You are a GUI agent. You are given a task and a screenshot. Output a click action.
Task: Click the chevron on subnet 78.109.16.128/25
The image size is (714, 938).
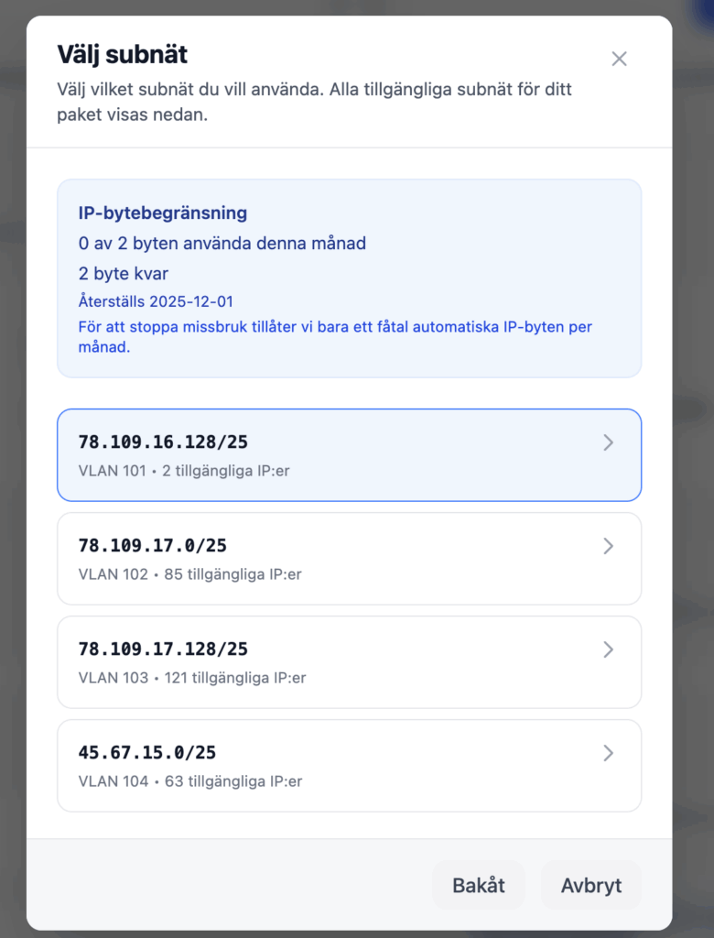[608, 442]
